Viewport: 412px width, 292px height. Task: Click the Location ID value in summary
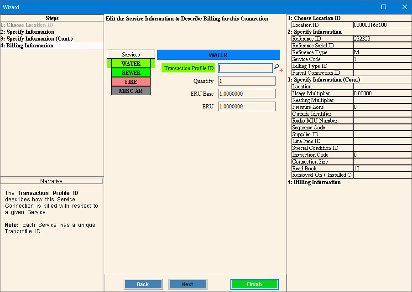pyautogui.click(x=382, y=25)
